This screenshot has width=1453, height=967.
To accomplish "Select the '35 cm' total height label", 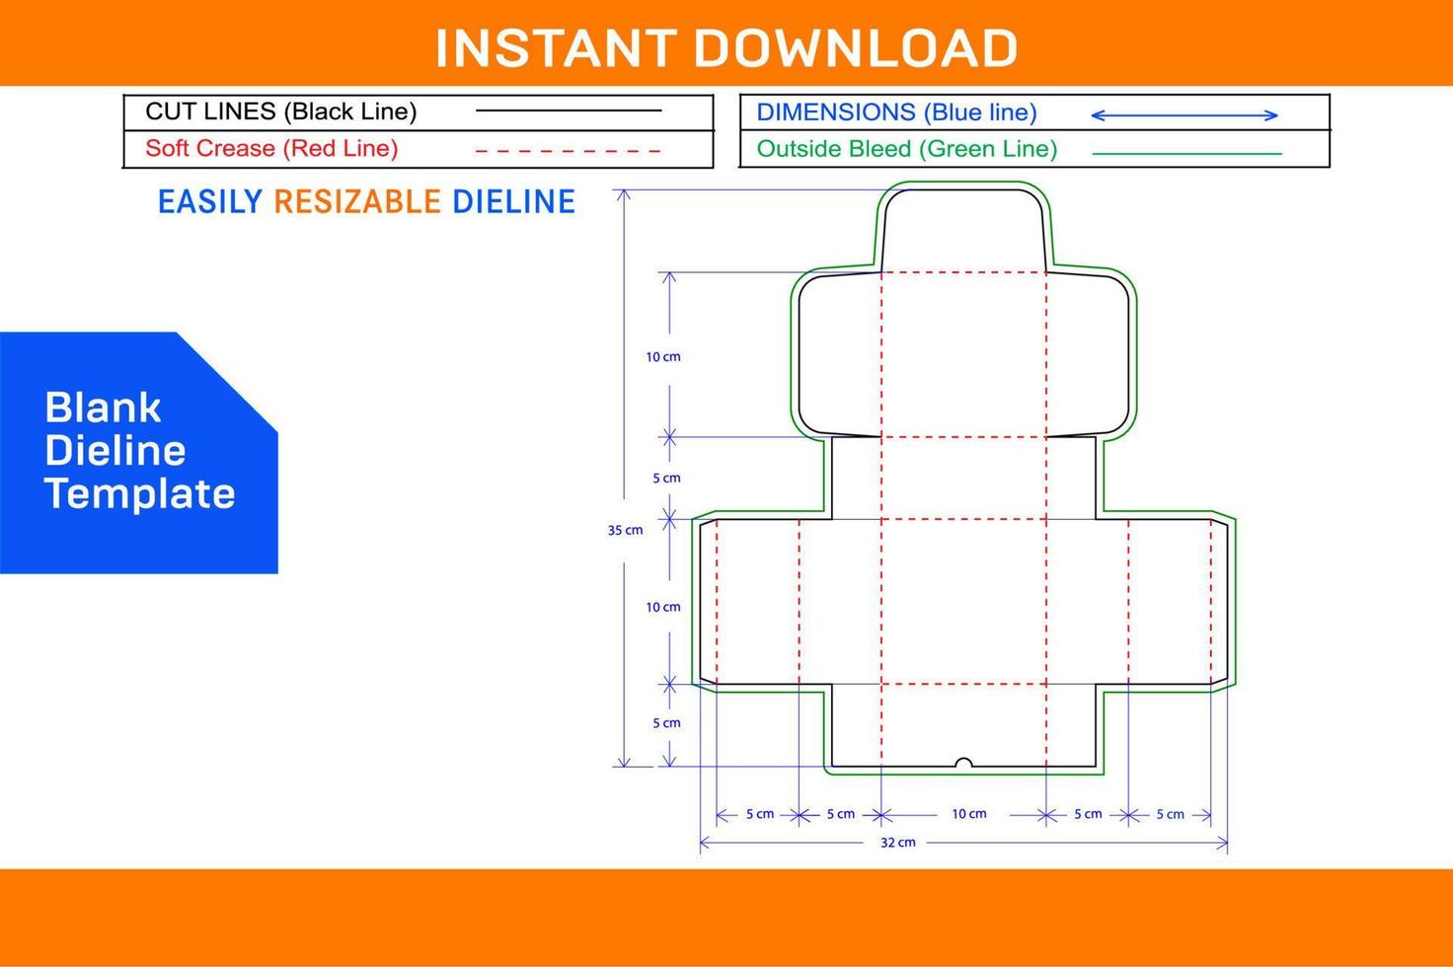I will [x=625, y=530].
